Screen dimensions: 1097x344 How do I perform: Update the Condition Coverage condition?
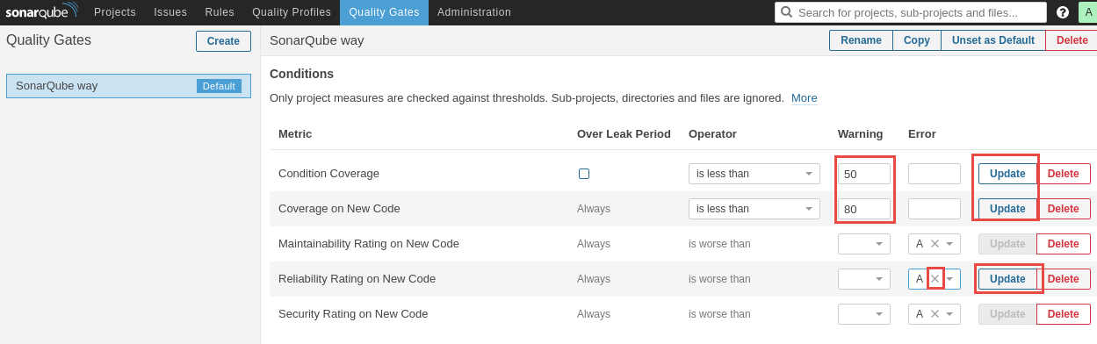coord(1007,174)
